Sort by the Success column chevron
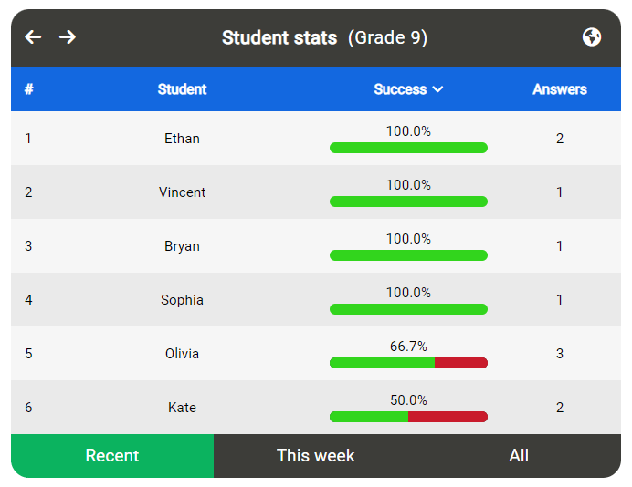Viewport: 632px width, 487px height. click(438, 89)
